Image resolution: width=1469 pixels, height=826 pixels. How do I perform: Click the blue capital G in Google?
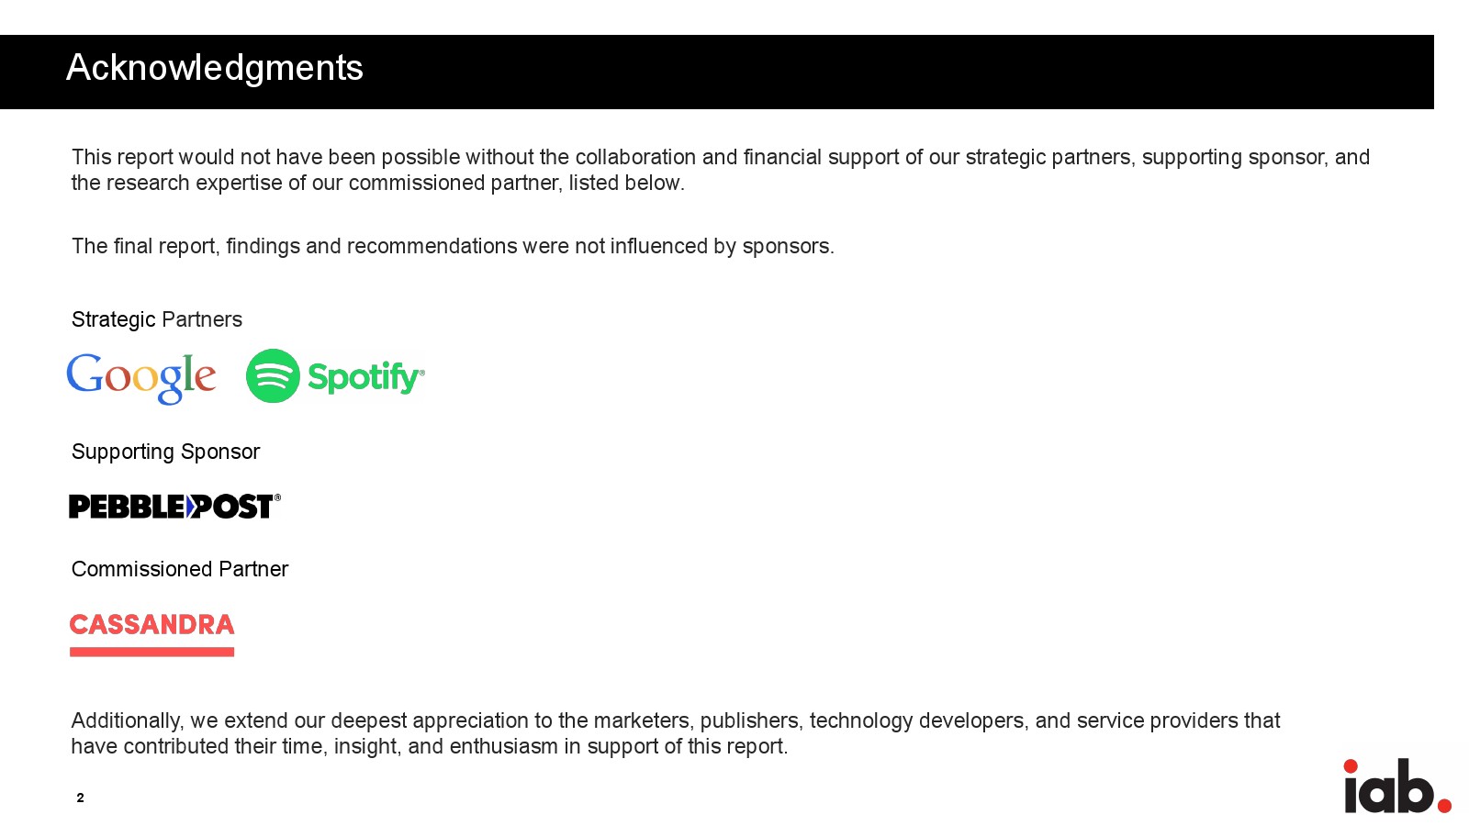pyautogui.click(x=84, y=374)
